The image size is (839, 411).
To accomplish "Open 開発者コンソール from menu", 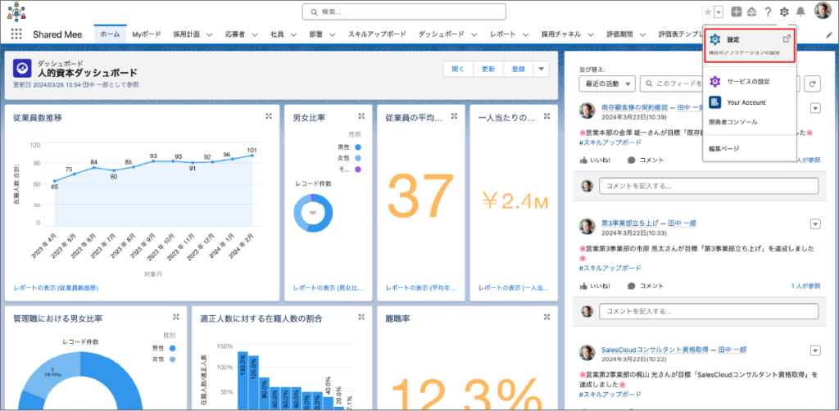I will click(x=732, y=122).
